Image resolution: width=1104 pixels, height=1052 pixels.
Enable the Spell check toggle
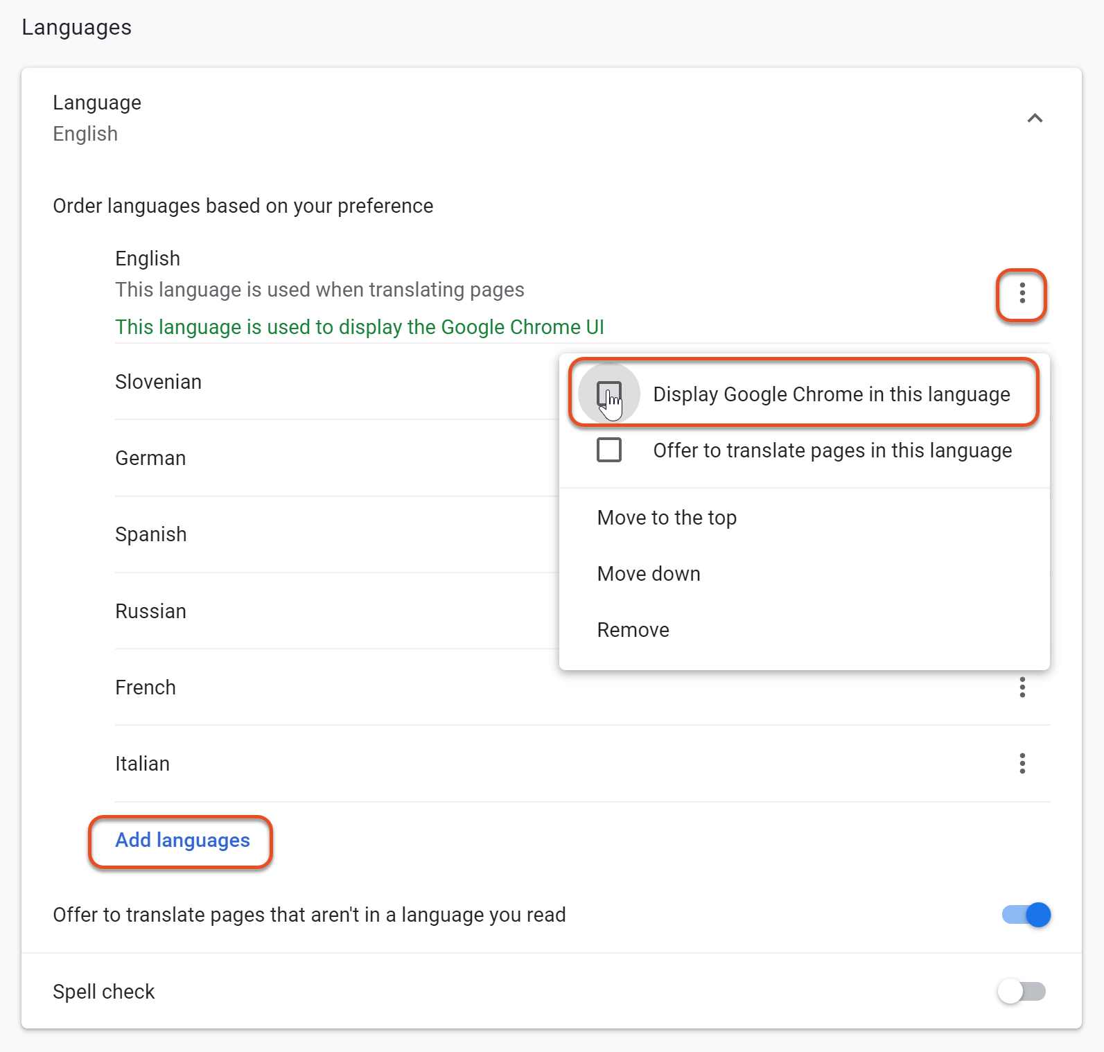(1022, 992)
